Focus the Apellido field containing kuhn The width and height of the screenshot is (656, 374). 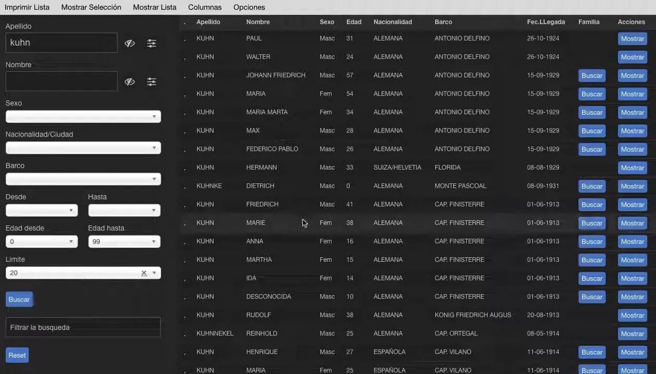(x=61, y=43)
